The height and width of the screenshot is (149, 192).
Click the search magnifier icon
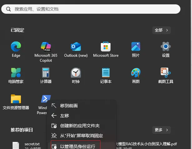[8, 9]
